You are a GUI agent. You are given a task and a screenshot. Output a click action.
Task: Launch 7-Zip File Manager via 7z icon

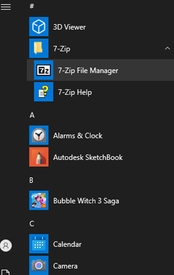click(43, 70)
